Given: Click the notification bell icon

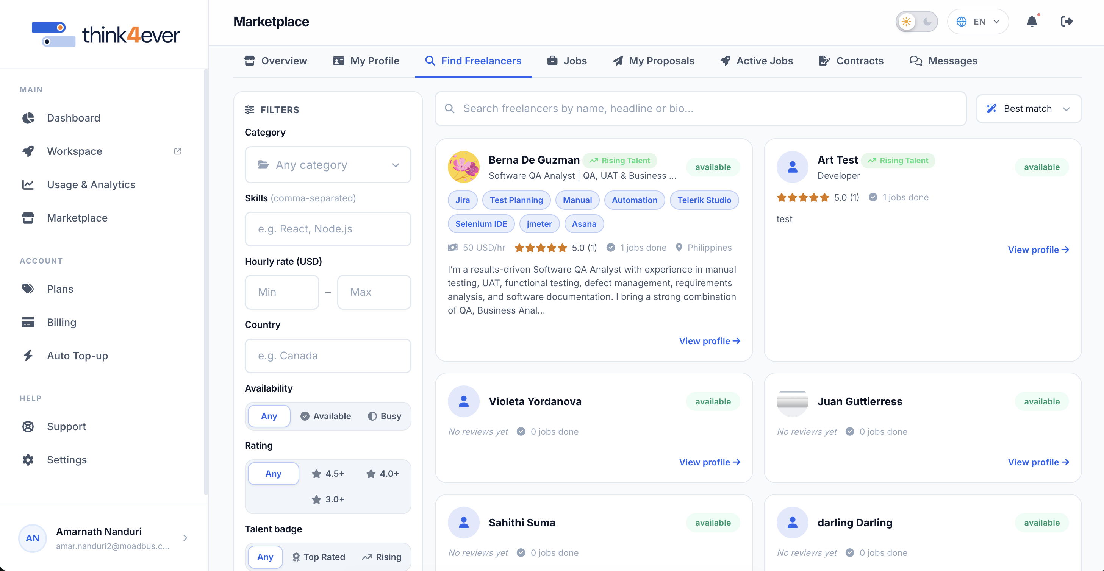Looking at the screenshot, I should click(1032, 22).
